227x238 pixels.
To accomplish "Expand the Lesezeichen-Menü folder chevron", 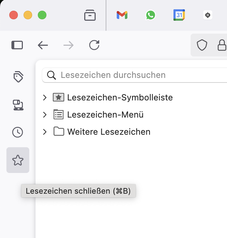I will [45, 115].
